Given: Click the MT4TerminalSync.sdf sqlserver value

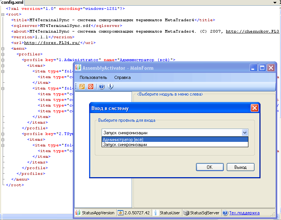Looking at the screenshot, I should point(65,26).
